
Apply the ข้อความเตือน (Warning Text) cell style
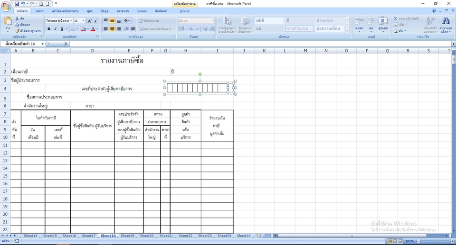[x=330, y=28]
